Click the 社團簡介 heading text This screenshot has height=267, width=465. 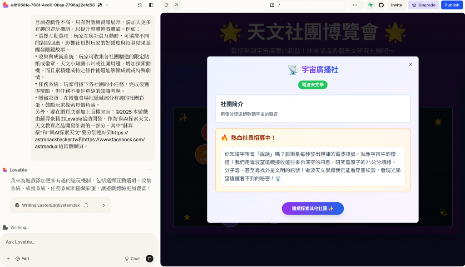coord(232,104)
